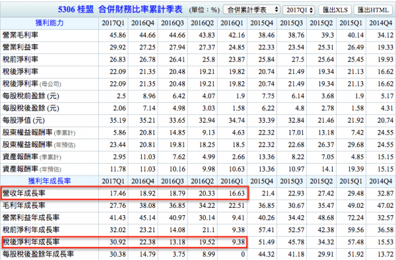Screen dimensions: 396x260
Task: Select the 資產報酬率 (季累計) row label
Action: (x=32, y=157)
